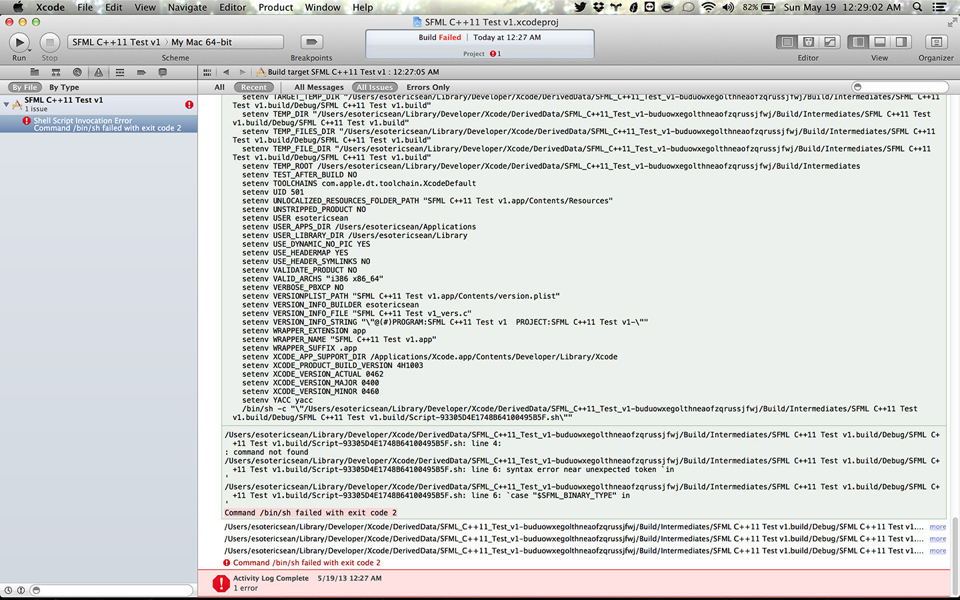The height and width of the screenshot is (600, 960).
Task: Go forward with the right arrow in jump bar
Action: (x=243, y=72)
